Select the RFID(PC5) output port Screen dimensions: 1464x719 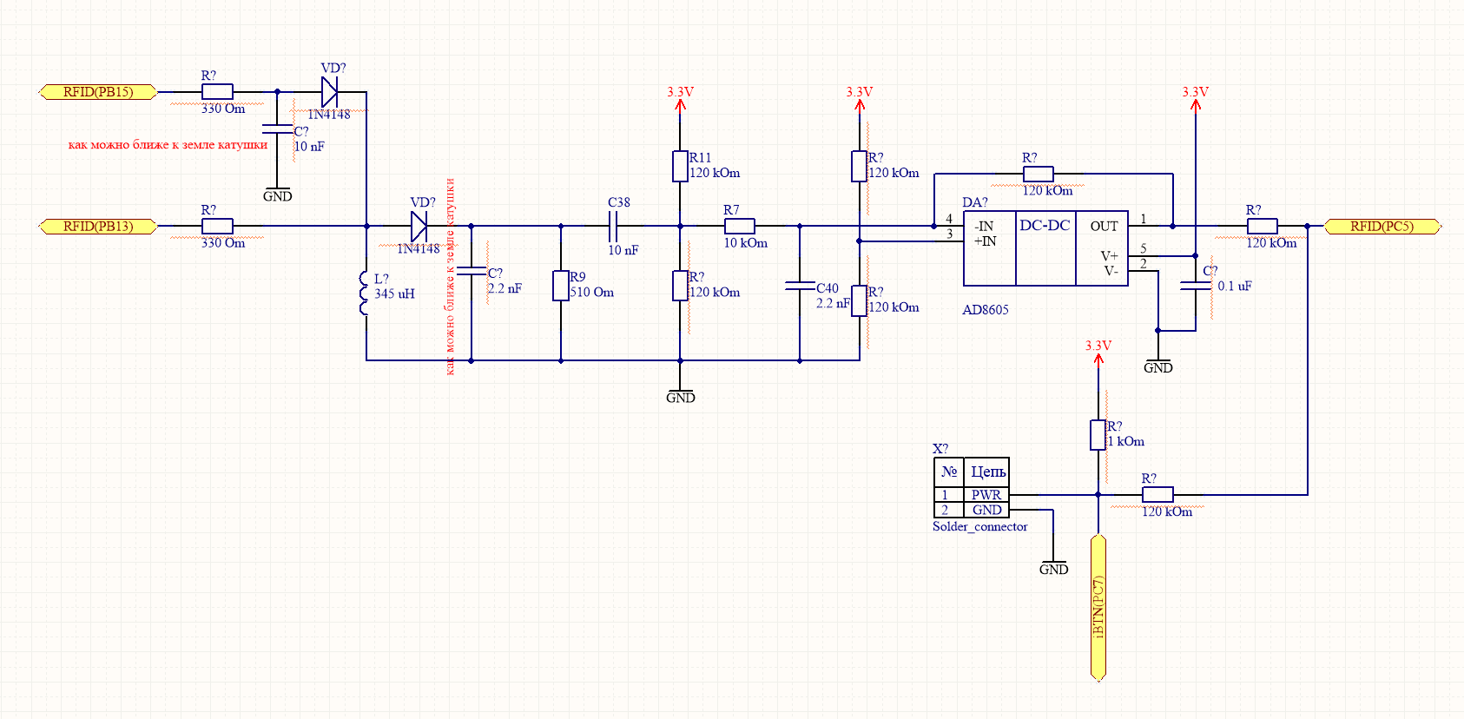(1382, 227)
